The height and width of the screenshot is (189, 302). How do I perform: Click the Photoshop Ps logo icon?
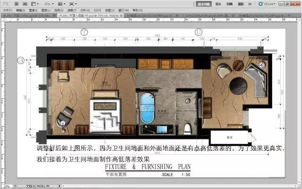[x=6, y=3]
